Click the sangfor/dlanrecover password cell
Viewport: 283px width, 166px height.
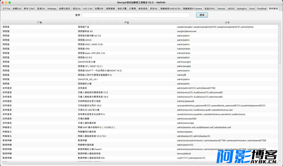click(x=227, y=31)
